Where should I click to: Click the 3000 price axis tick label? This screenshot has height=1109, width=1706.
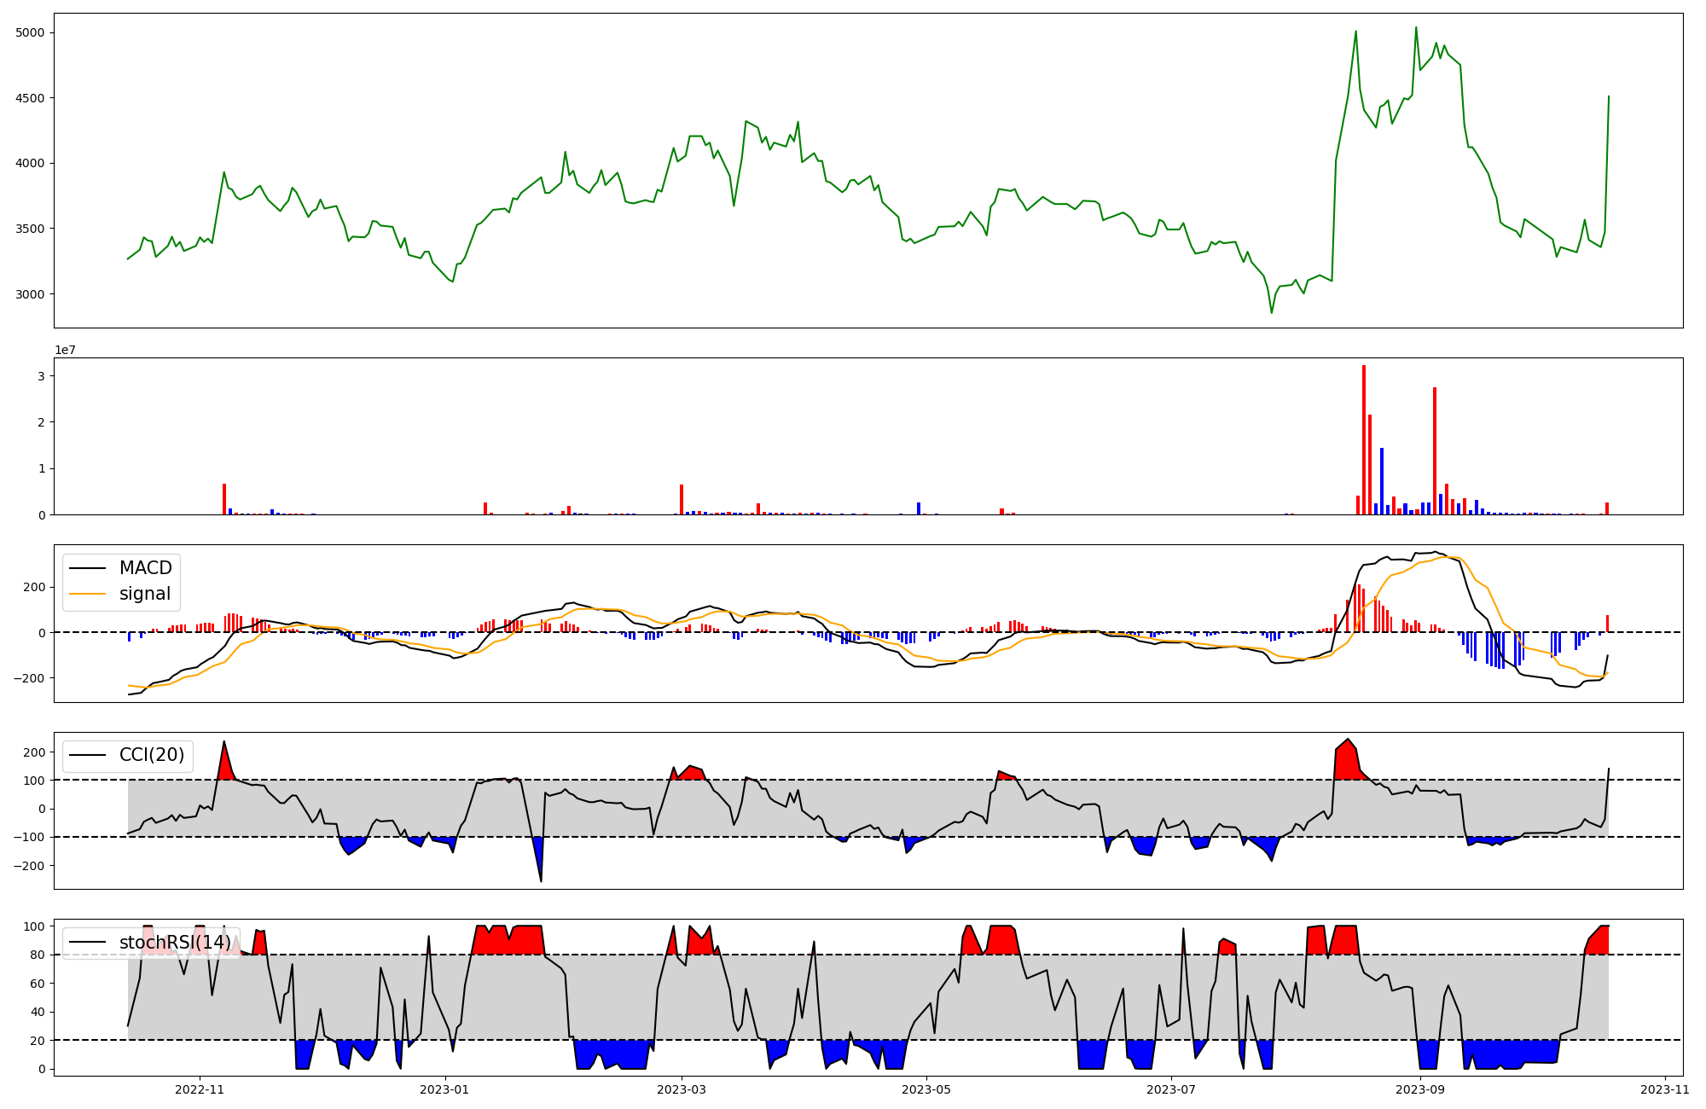click(30, 294)
